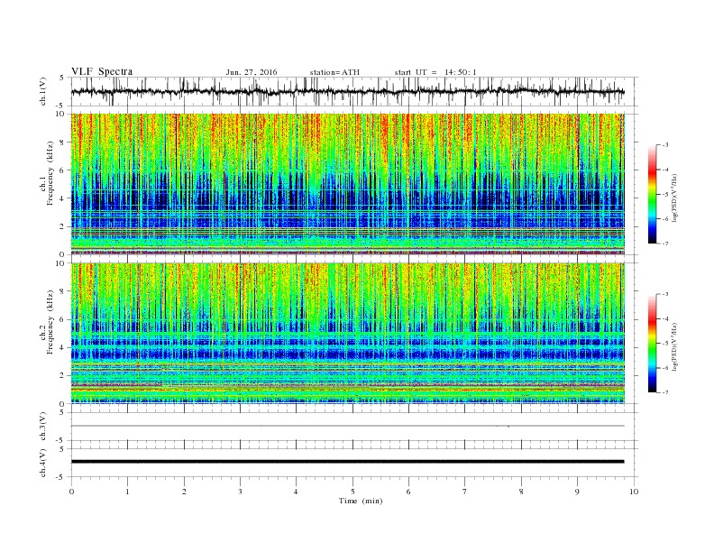This screenshot has width=714, height=552.
Task: Click the date 'Jun. 27, 2016'
Action: tap(252, 72)
